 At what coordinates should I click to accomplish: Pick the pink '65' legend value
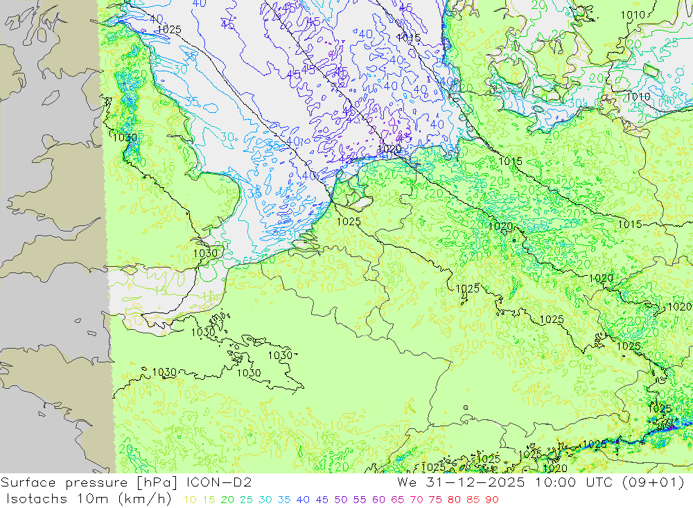[x=397, y=500]
